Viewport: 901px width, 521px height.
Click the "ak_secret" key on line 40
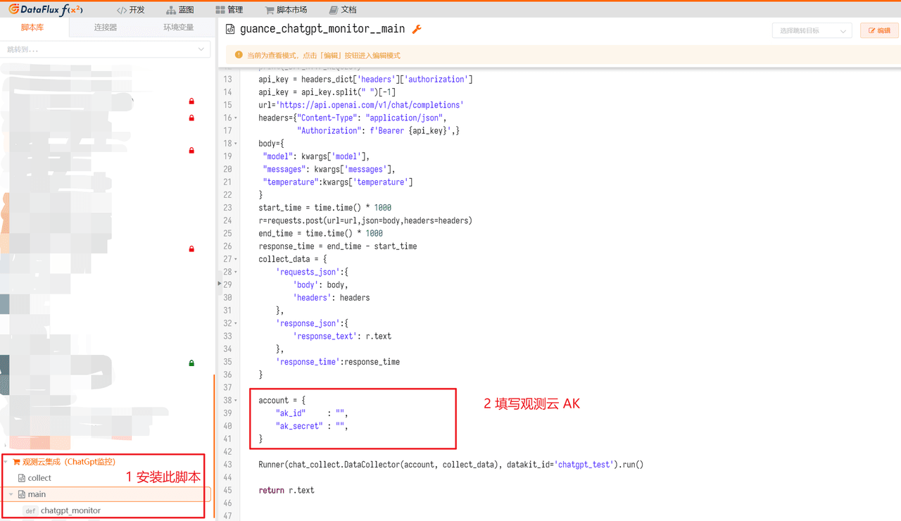coord(299,426)
